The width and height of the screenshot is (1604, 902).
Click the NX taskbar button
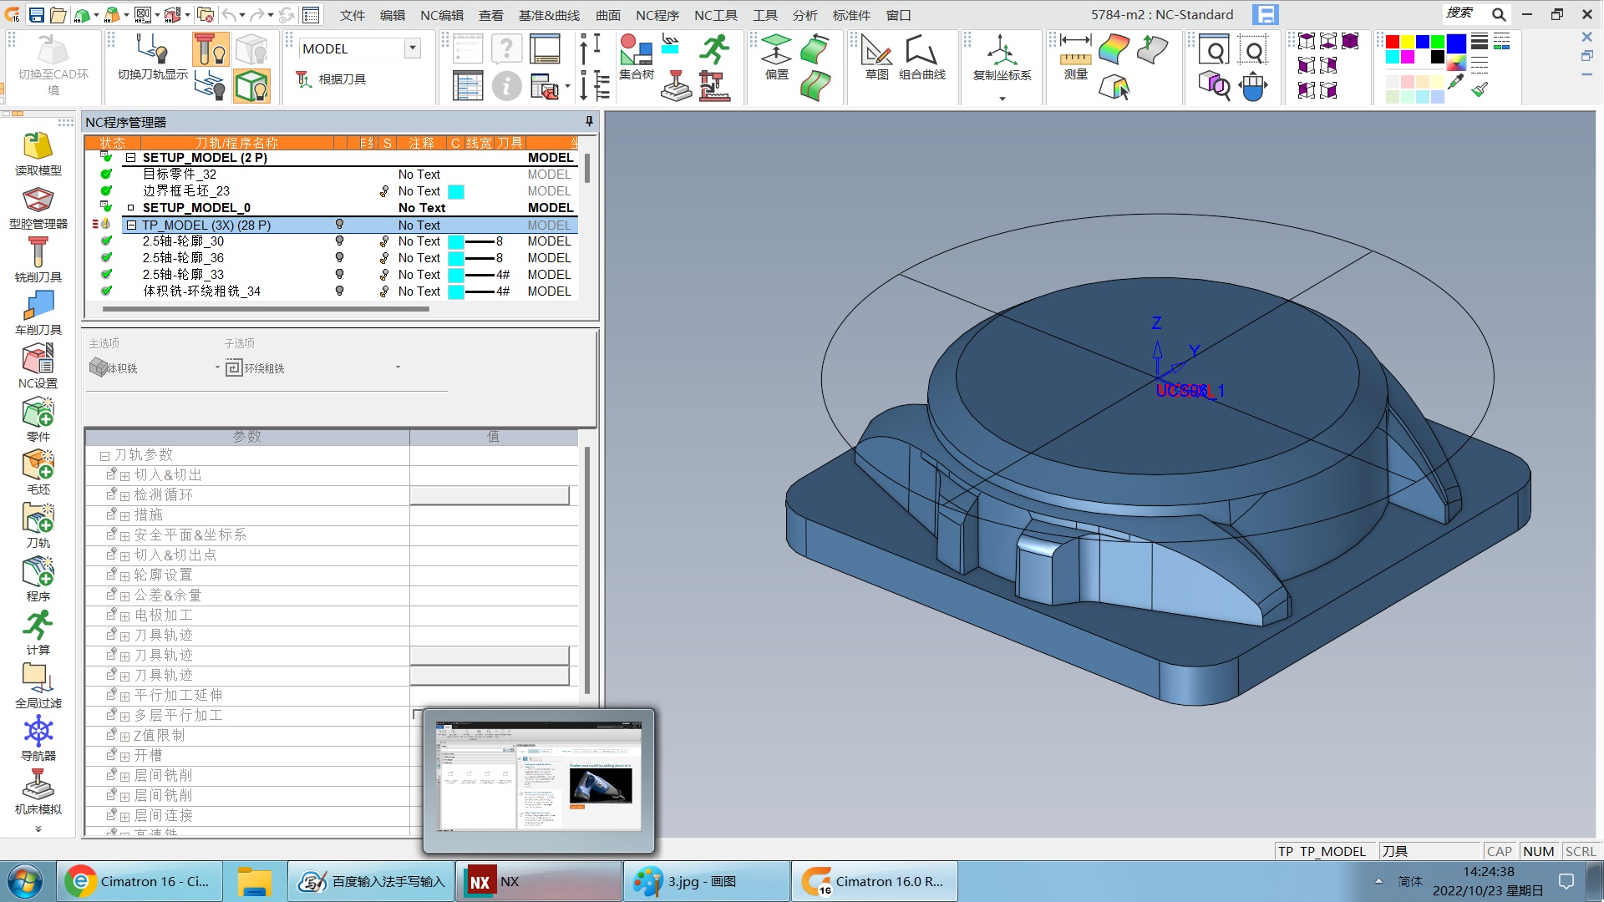540,881
